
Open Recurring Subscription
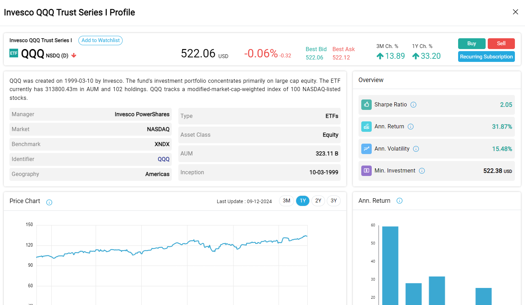tap(486, 57)
